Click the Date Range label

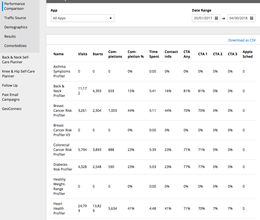[201, 10]
